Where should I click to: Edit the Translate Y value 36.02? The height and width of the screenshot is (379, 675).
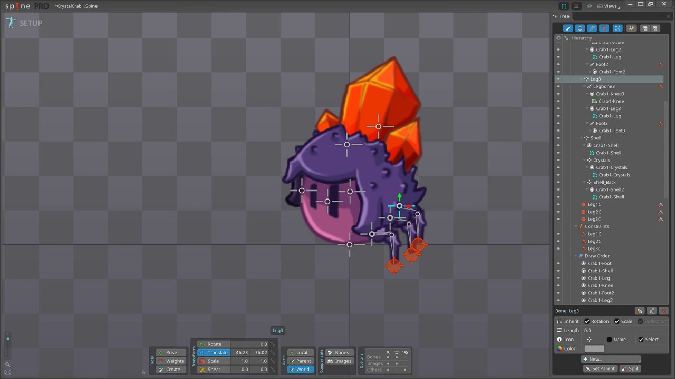coord(259,353)
